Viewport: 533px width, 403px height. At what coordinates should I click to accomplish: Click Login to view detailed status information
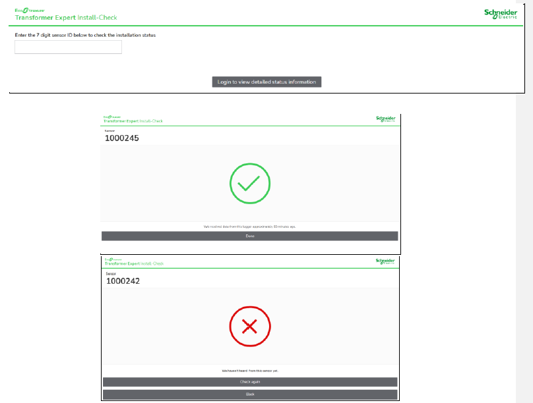(x=267, y=82)
